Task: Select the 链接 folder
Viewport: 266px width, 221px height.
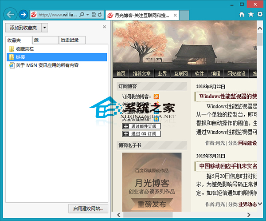Action: point(57,57)
